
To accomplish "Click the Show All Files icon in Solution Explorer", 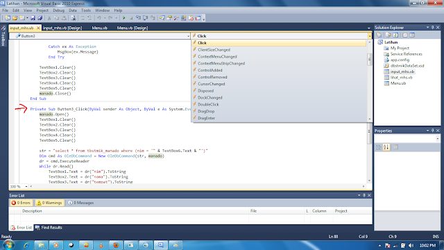I will 388,35.
